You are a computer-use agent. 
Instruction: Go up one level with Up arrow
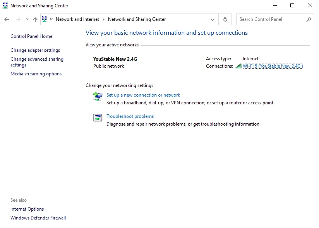click(x=35, y=19)
